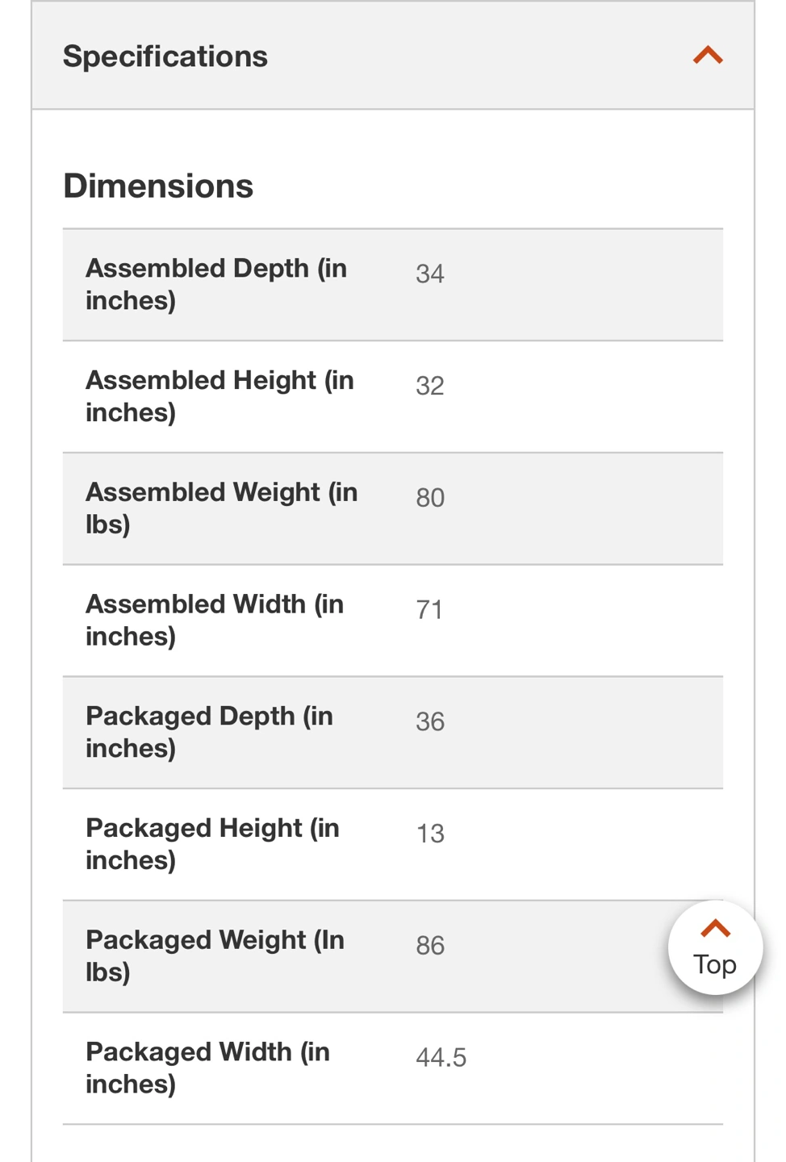Image resolution: width=786 pixels, height=1162 pixels.
Task: Select the Assembled Weight value 80
Action: [430, 498]
